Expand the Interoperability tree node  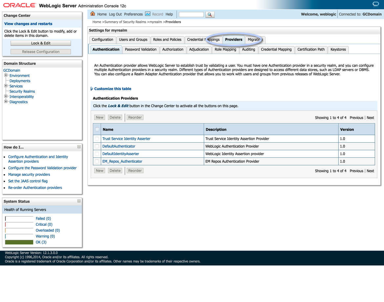click(x=6, y=96)
